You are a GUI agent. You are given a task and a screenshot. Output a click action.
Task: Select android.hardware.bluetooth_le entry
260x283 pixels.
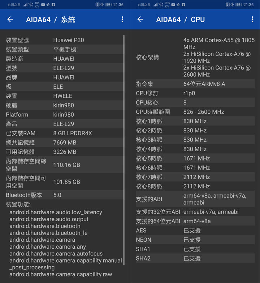[48, 233]
